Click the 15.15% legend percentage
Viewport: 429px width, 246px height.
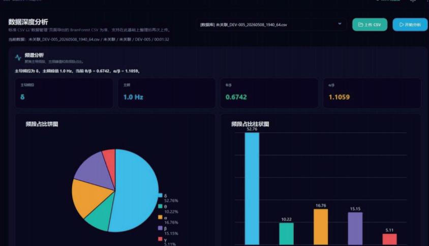click(171, 233)
